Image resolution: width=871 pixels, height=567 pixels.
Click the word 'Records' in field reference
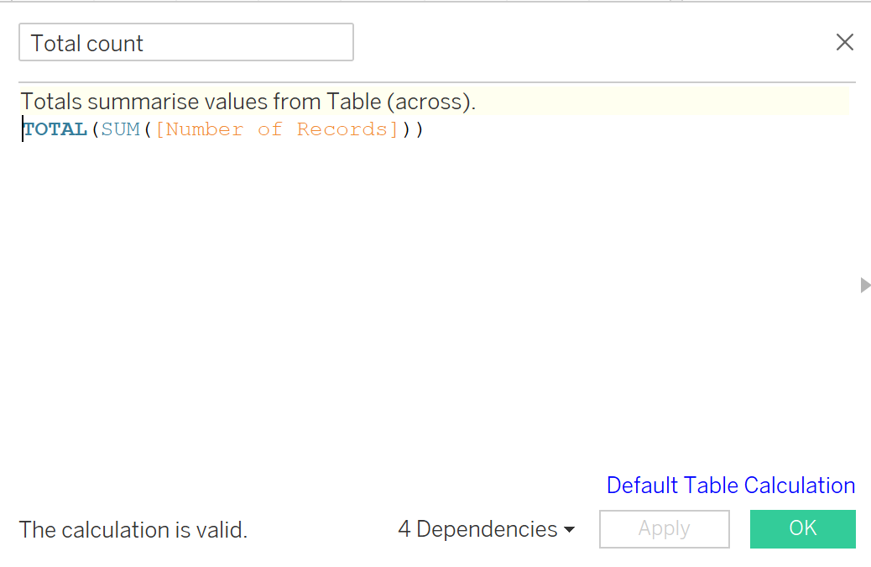pyautogui.click(x=346, y=129)
